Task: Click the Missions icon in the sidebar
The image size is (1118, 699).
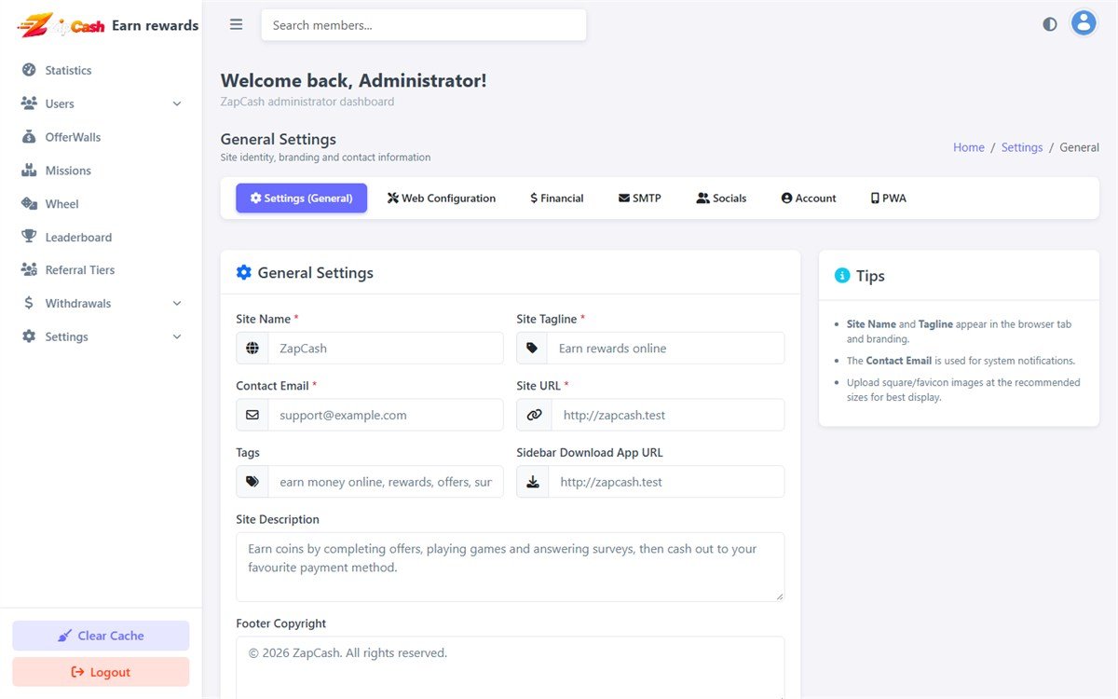Action: 29,171
